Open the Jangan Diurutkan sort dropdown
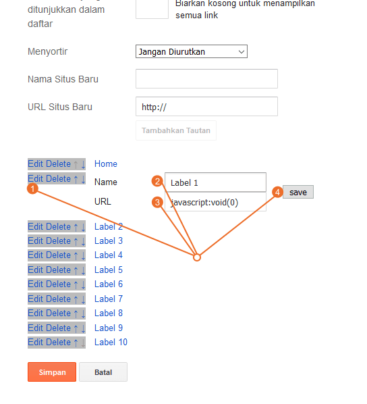This screenshot has width=367, height=404. (x=192, y=51)
